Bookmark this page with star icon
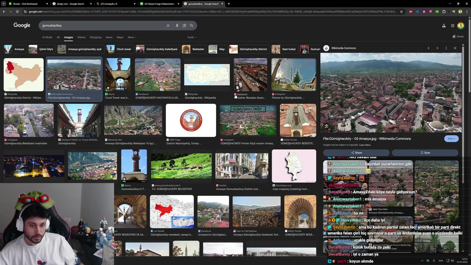This screenshot has height=265, width=471. [401, 11]
